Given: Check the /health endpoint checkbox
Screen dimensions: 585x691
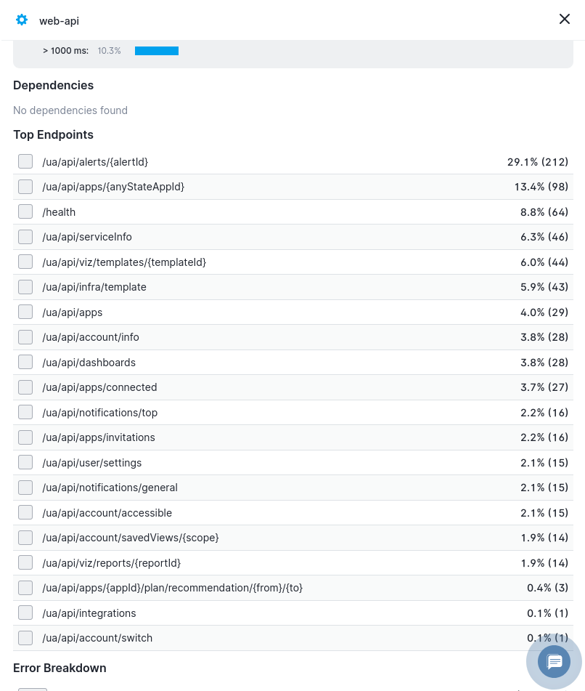Looking at the screenshot, I should point(25,211).
